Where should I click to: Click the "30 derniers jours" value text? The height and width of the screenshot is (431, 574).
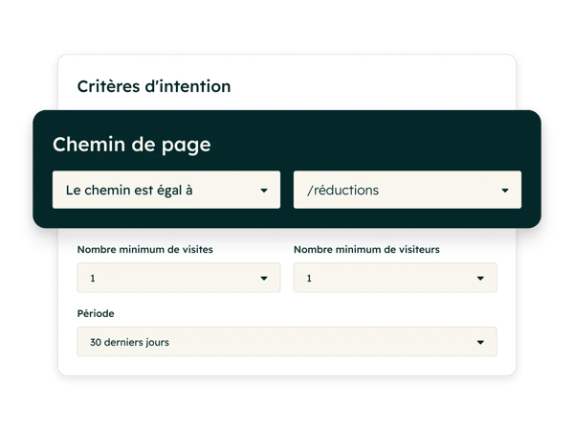pyautogui.click(x=130, y=342)
